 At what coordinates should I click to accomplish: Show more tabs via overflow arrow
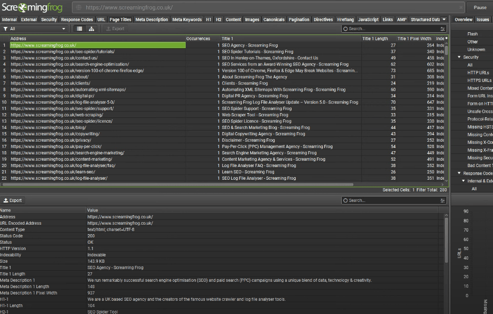point(444,20)
